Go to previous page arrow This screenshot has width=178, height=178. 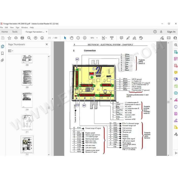click(x=36, y=38)
